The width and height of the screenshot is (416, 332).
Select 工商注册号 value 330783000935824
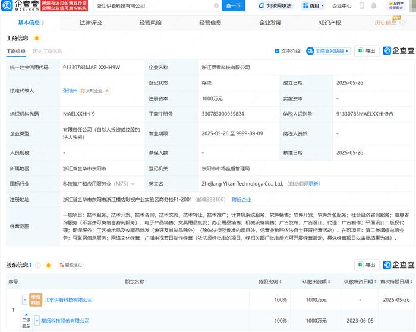pos(223,114)
